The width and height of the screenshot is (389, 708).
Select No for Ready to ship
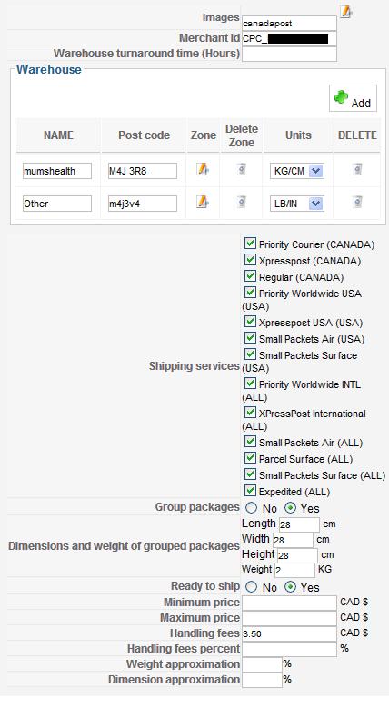click(251, 587)
